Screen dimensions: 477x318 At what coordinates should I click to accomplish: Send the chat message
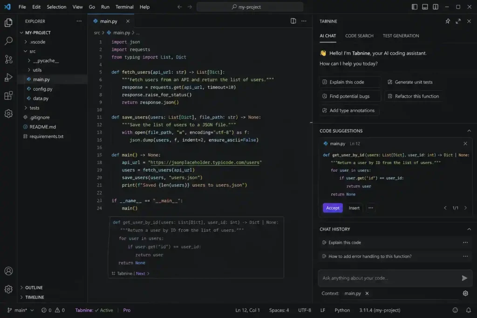pos(464,278)
